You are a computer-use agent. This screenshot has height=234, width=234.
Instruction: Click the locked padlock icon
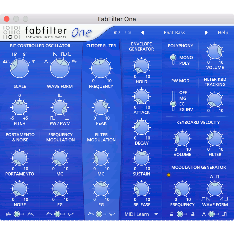(193, 214)
